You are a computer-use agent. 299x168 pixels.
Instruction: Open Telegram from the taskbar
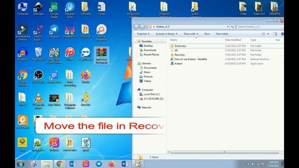coord(99,164)
